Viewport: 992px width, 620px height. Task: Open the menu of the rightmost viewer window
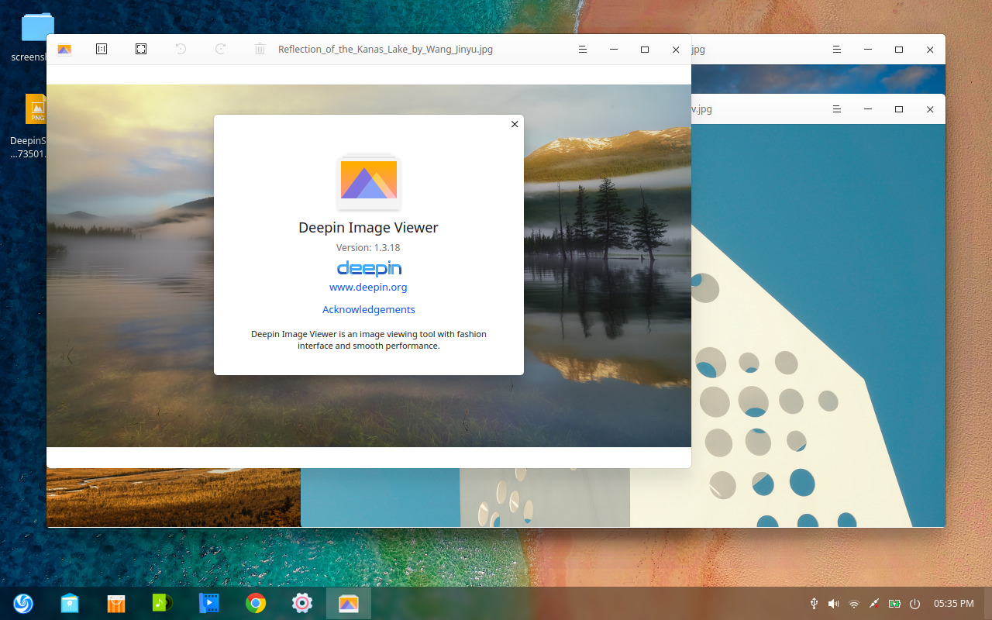836,108
